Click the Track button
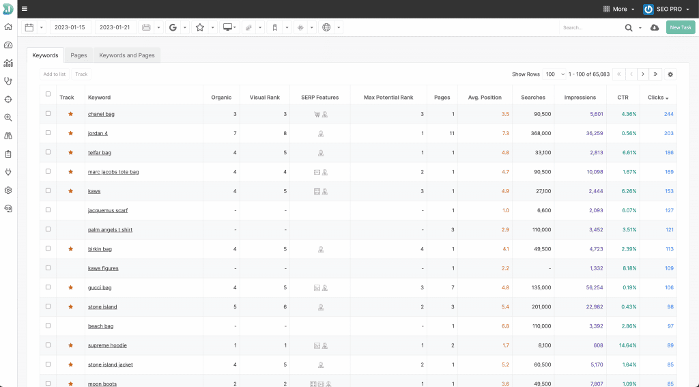The width and height of the screenshot is (699, 387). tap(81, 74)
